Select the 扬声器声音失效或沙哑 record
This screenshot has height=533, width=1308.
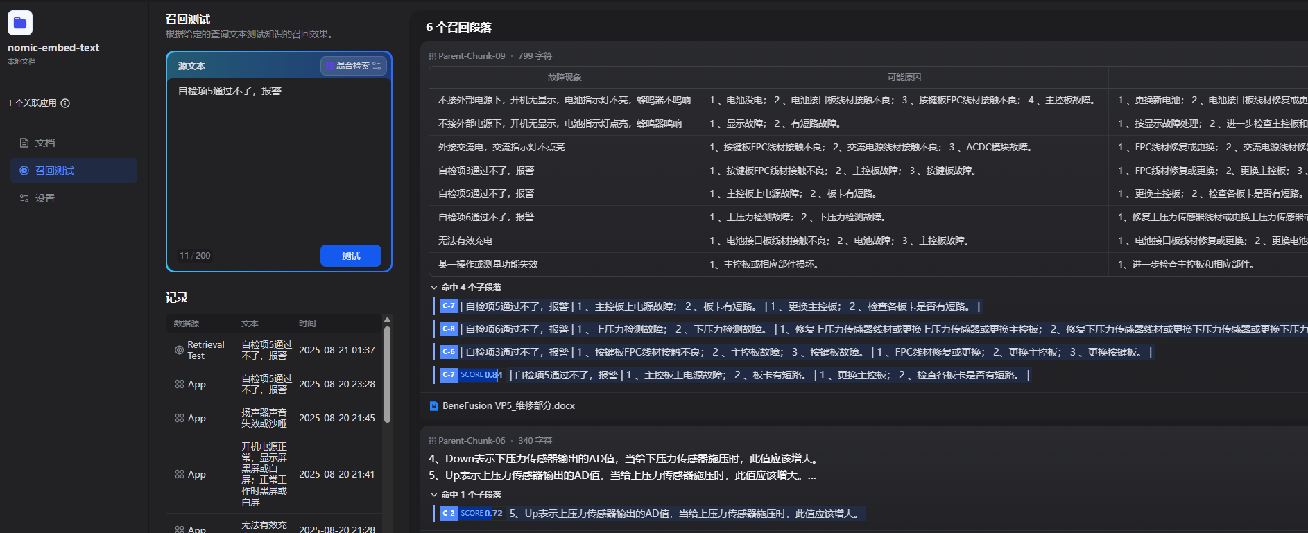pyautogui.click(x=274, y=418)
